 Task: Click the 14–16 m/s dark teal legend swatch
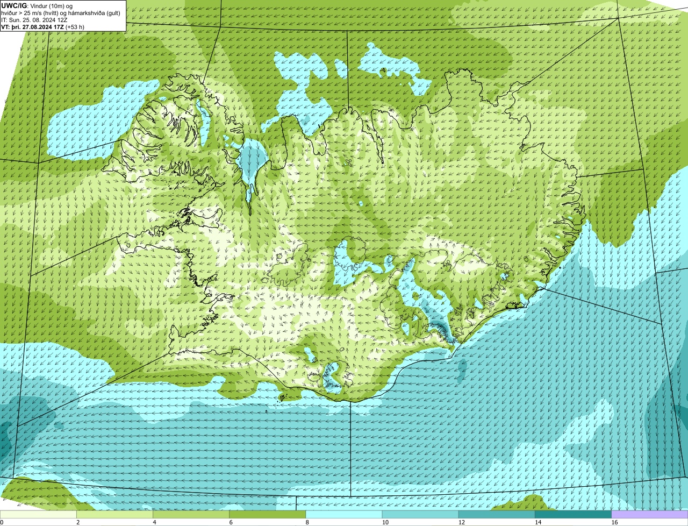tap(573, 514)
